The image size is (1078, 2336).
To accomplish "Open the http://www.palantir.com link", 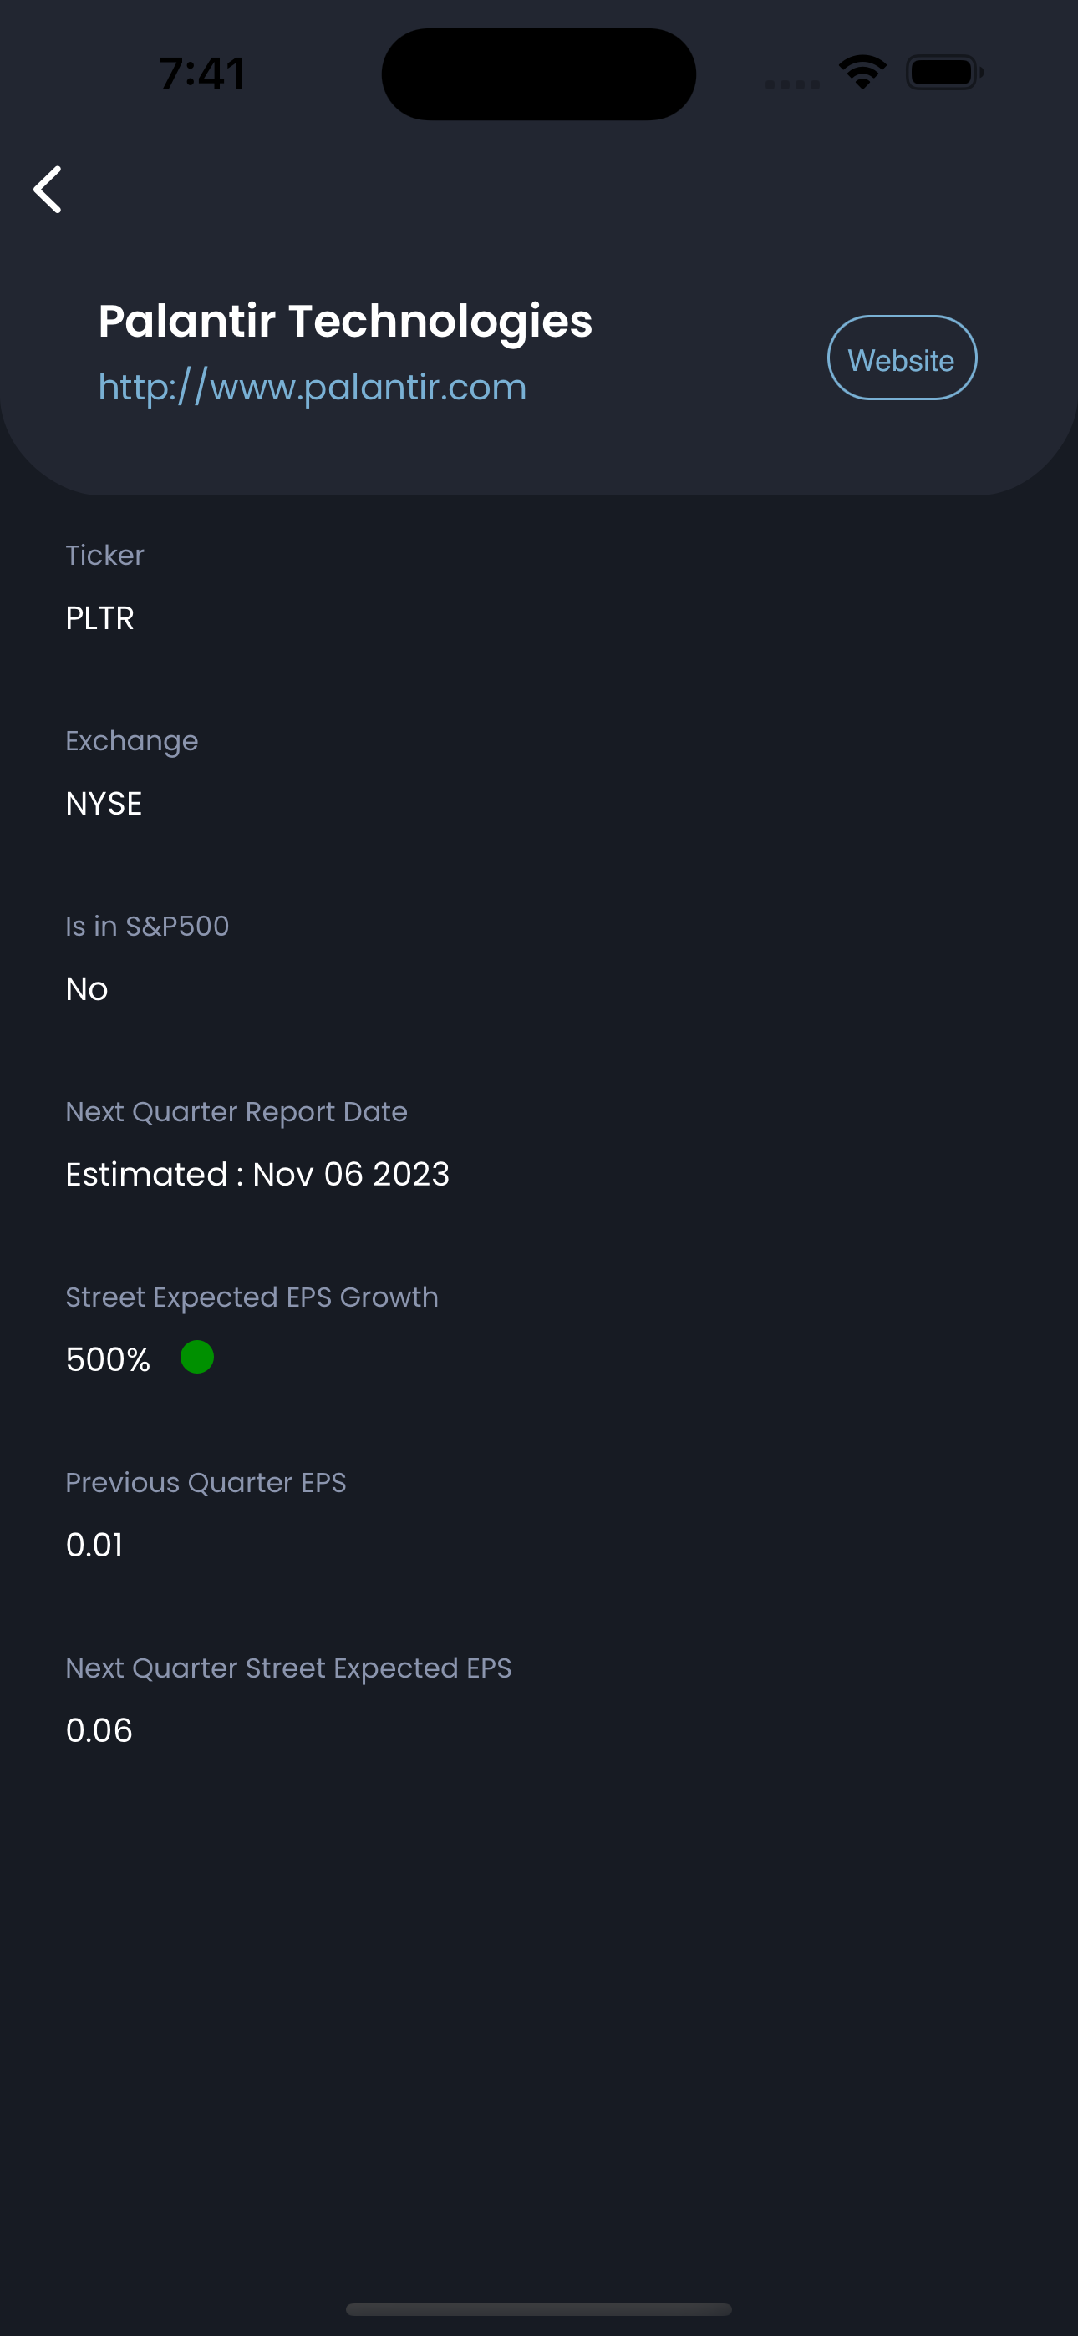I will point(313,387).
